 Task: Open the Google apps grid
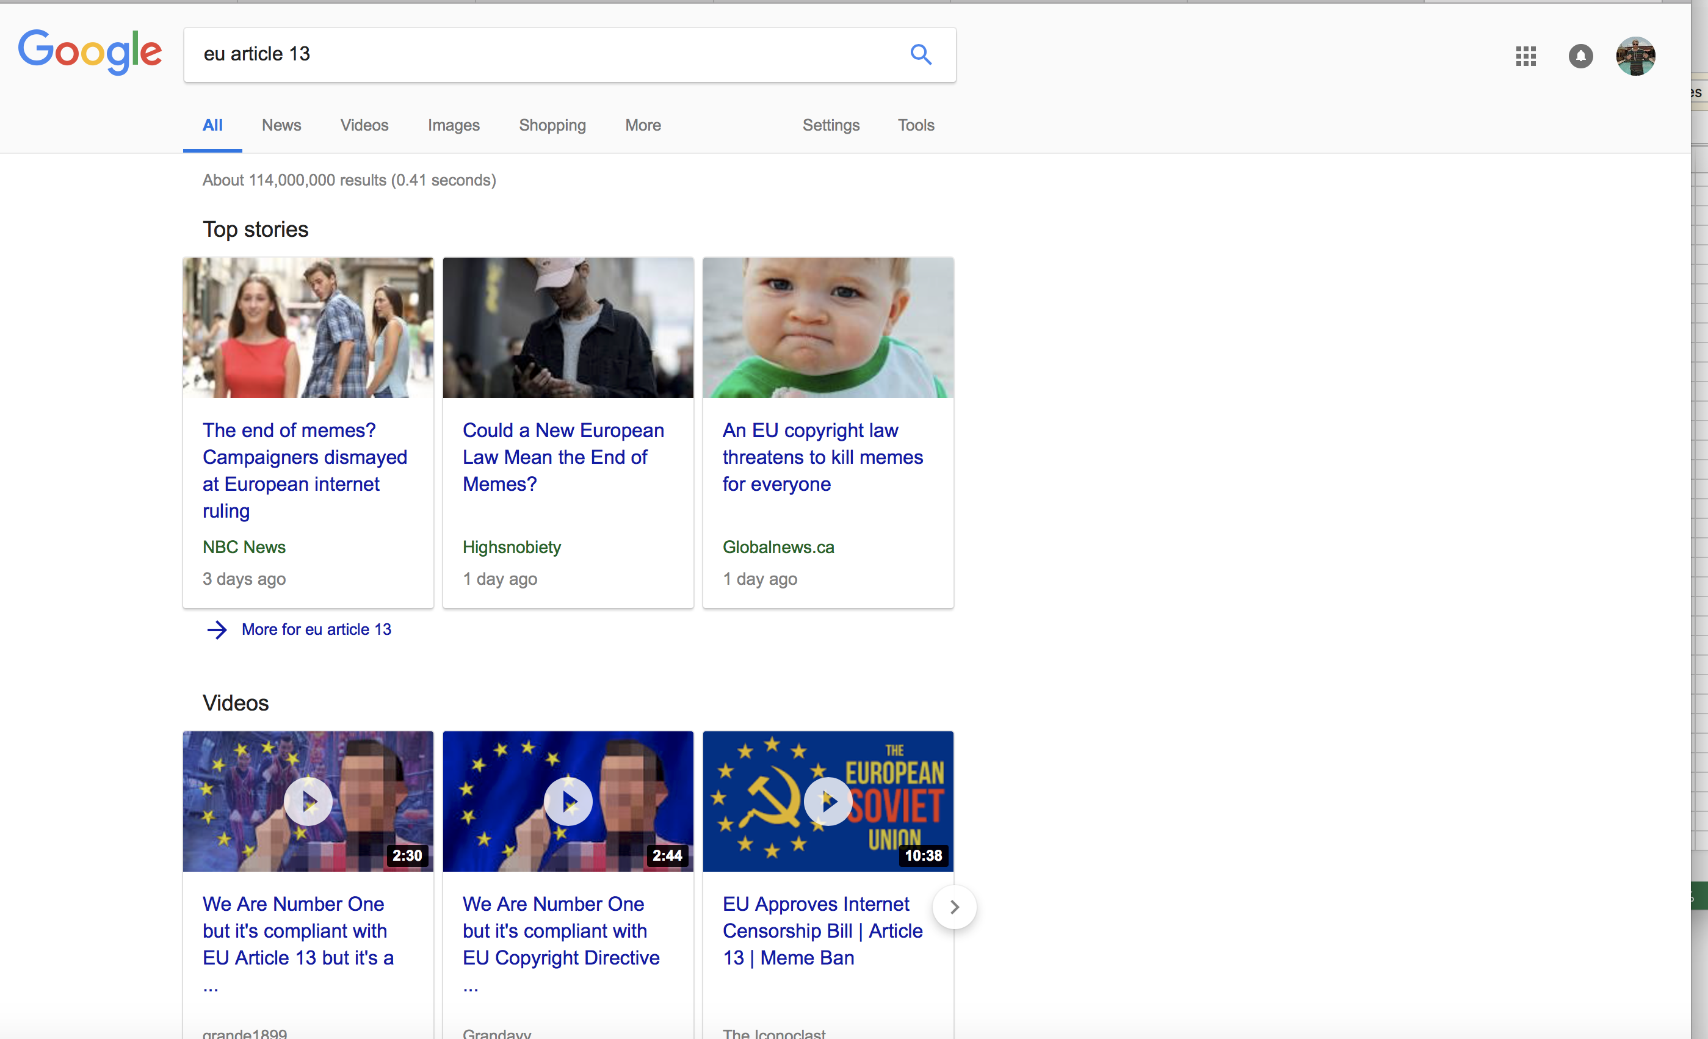[1525, 56]
